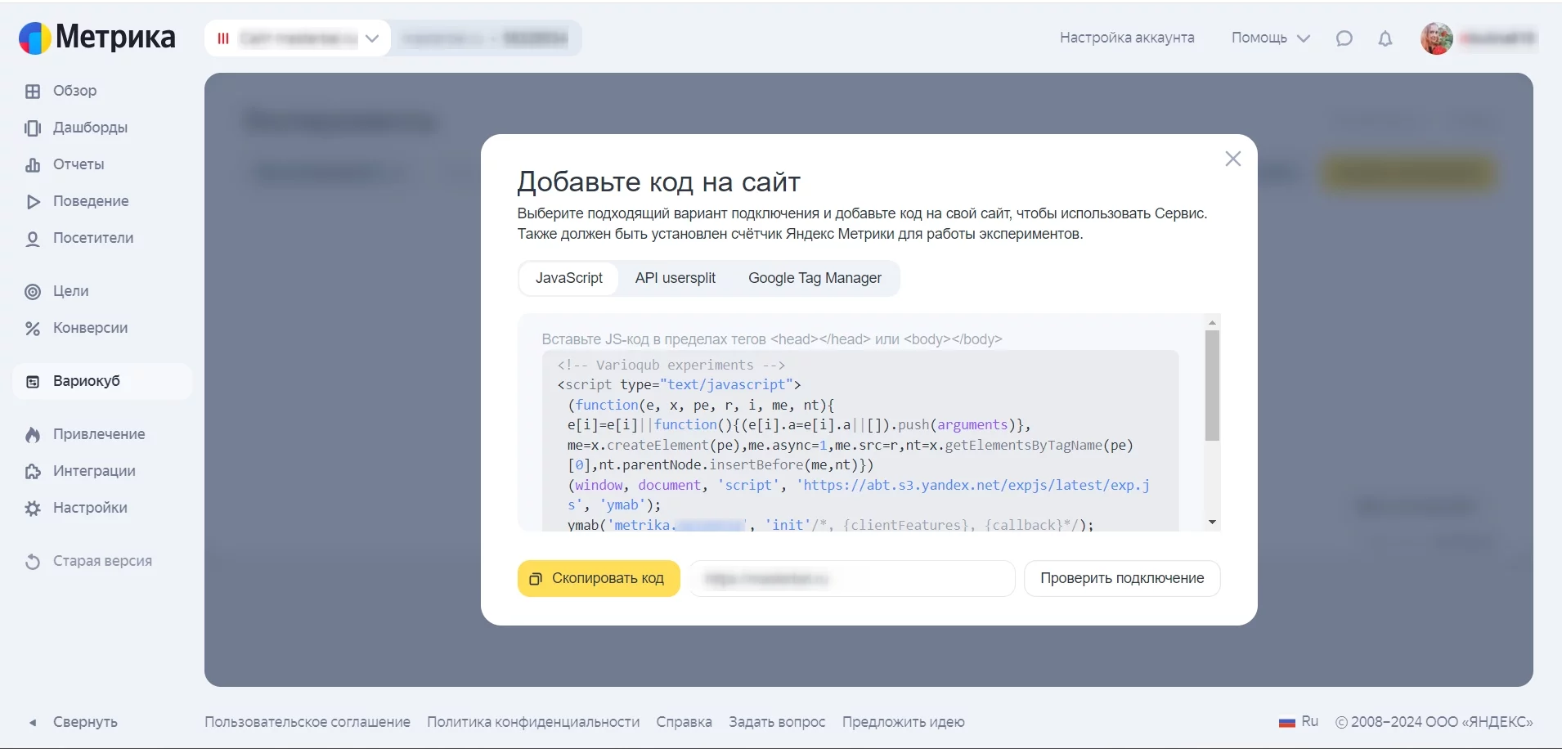Go to Отчеты in sidebar

pyautogui.click(x=79, y=164)
